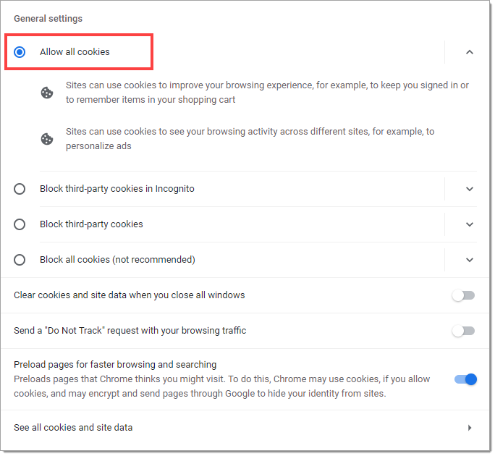Expand Block third-party cookies in Incognito details
The image size is (495, 456).
point(470,189)
